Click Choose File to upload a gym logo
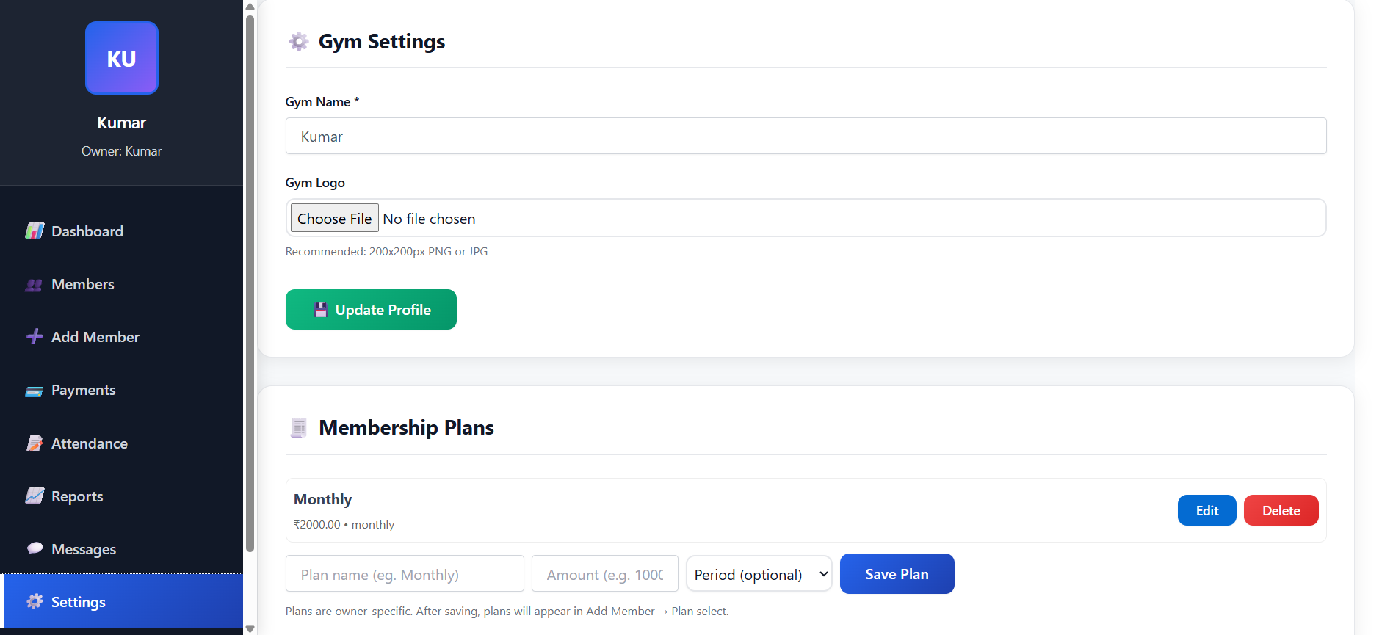Viewport: 1393px width, 635px height. coord(334,218)
